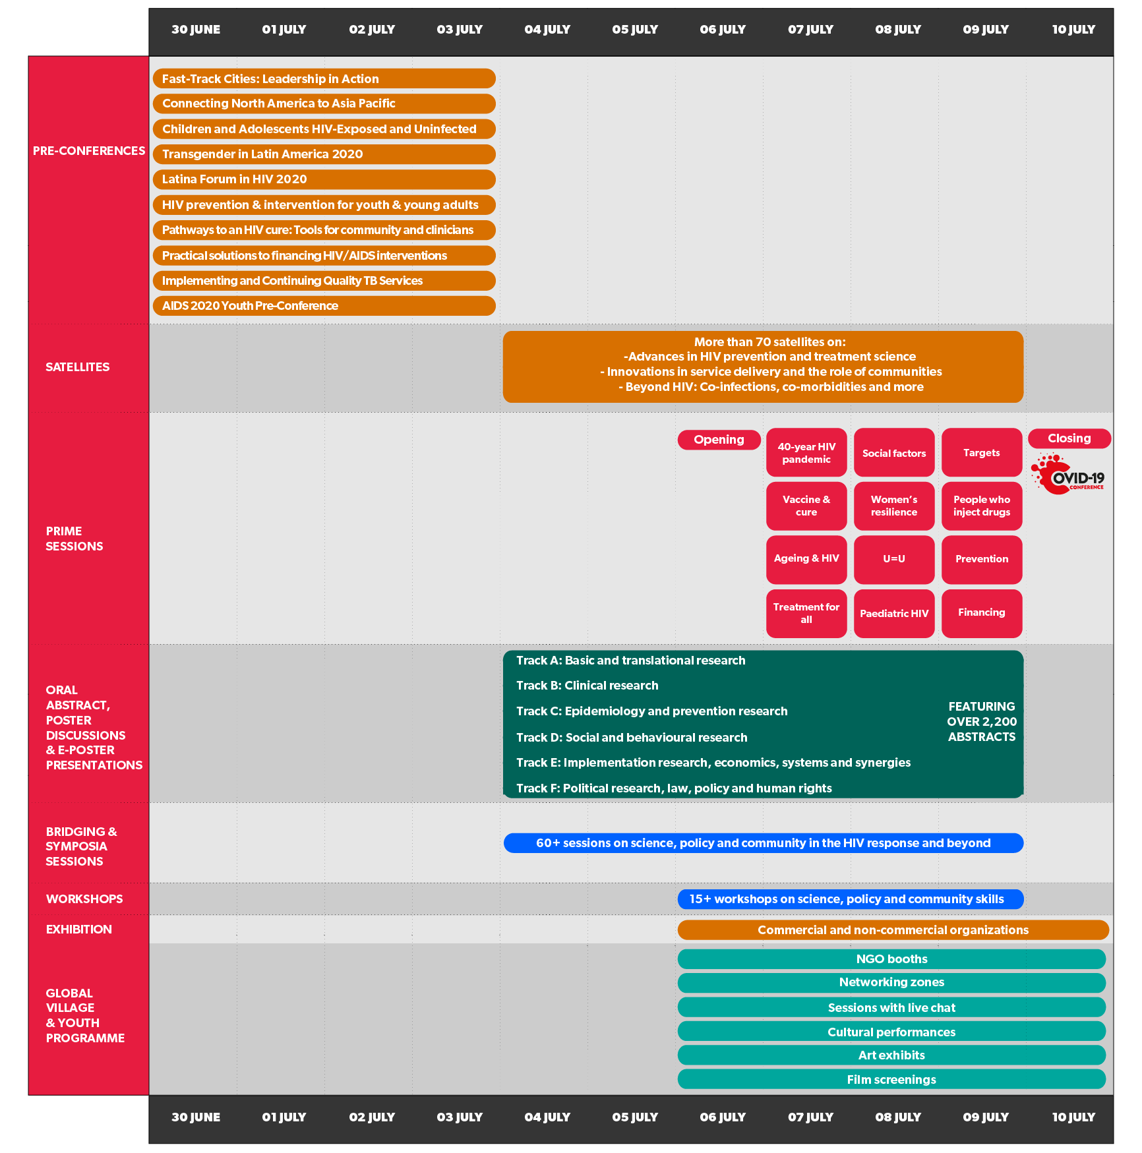The image size is (1142, 1153).
Task: Select 06 July in top date header
Action: (723, 30)
